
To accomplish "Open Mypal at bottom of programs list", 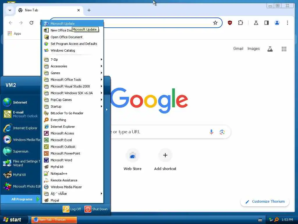I will coord(73,200).
